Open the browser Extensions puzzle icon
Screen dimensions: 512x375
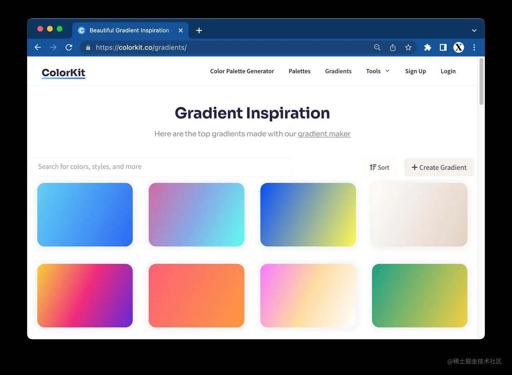click(x=427, y=47)
